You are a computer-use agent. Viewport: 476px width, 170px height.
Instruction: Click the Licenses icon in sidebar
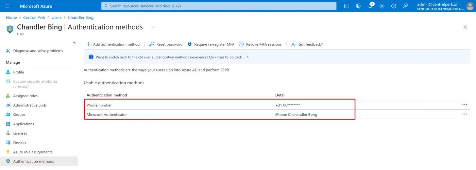coord(8,133)
